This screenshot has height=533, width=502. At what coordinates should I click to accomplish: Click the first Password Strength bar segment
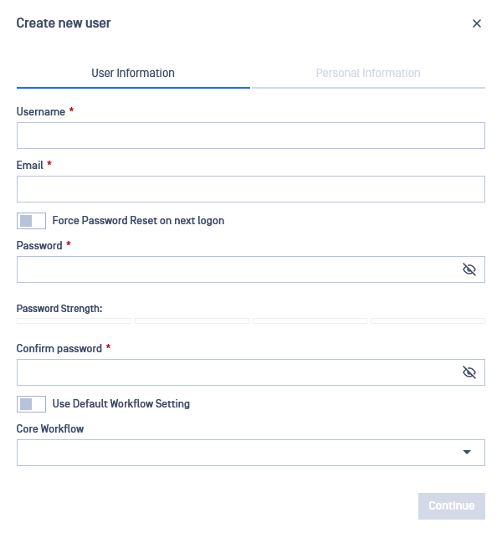click(x=74, y=321)
